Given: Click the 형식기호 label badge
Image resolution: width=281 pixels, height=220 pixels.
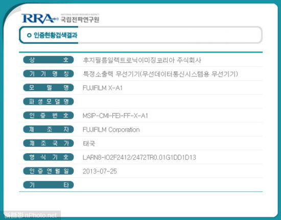Looking at the screenshot, I should [x=49, y=157].
